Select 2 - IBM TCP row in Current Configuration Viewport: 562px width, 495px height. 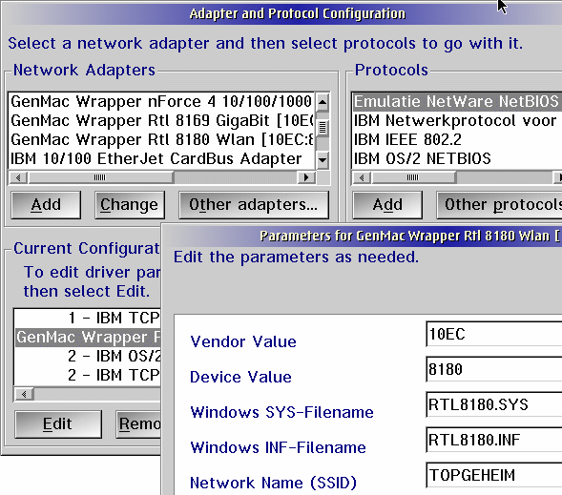point(88,375)
